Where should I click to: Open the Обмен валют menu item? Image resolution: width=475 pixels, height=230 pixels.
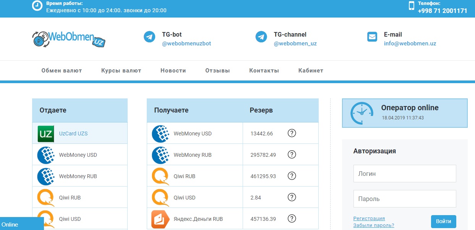pos(62,71)
